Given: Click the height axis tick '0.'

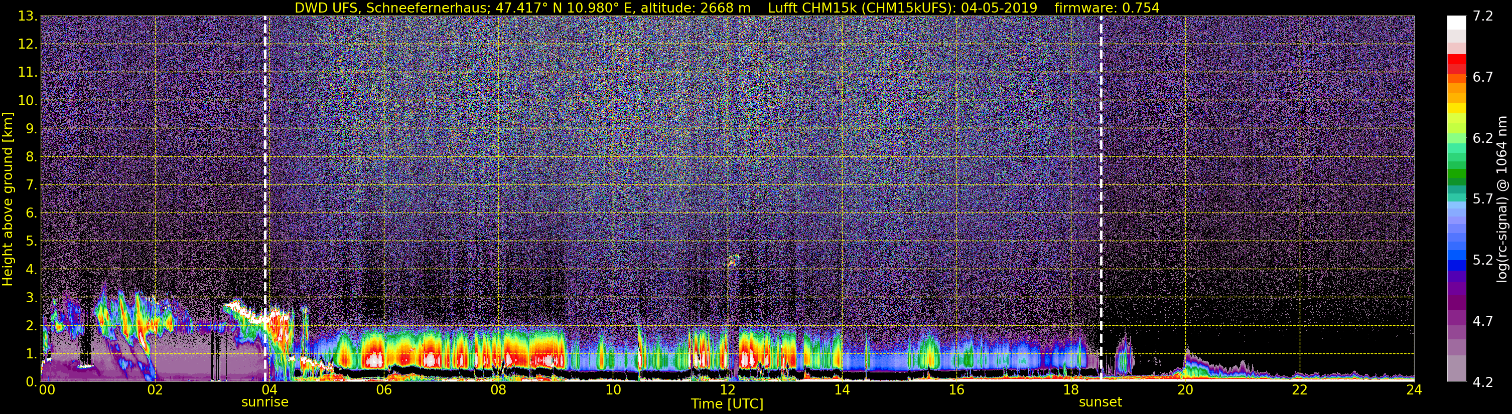Looking at the screenshot, I should pyautogui.click(x=31, y=382).
